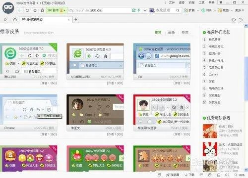This screenshot has height=178, width=248.
Task: Click the flag icon in status bar
Action: 201,175
